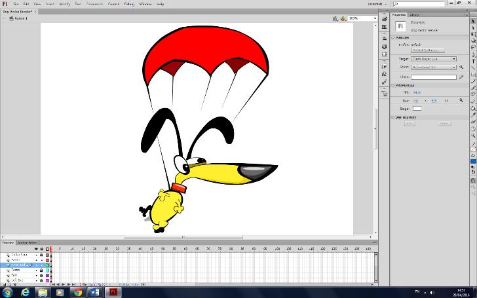
Task: Open the Script ActionScript version dropdown
Action: click(x=434, y=67)
